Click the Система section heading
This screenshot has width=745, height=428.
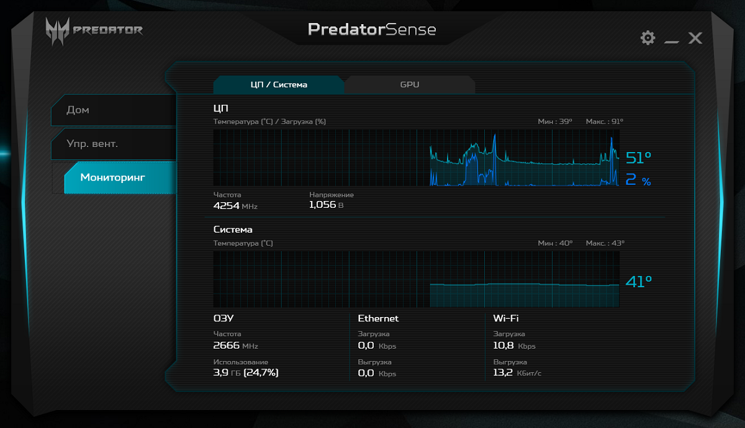(x=233, y=230)
